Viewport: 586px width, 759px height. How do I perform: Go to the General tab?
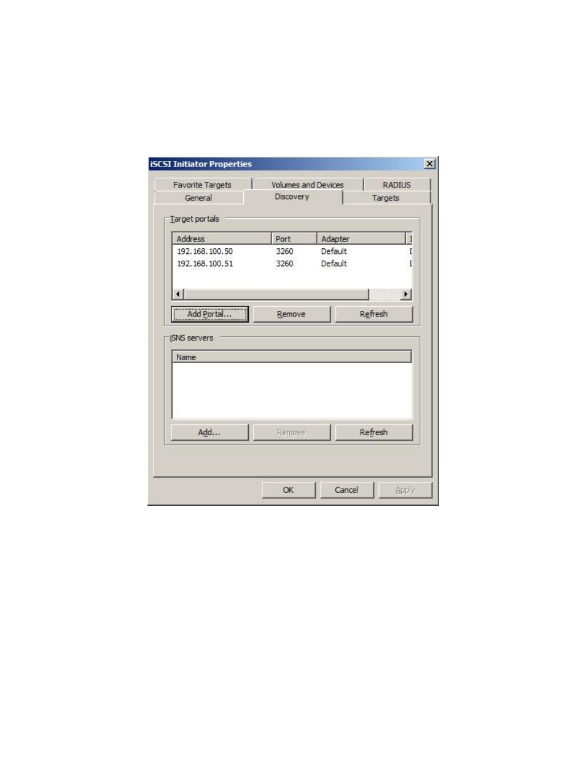[x=198, y=198]
